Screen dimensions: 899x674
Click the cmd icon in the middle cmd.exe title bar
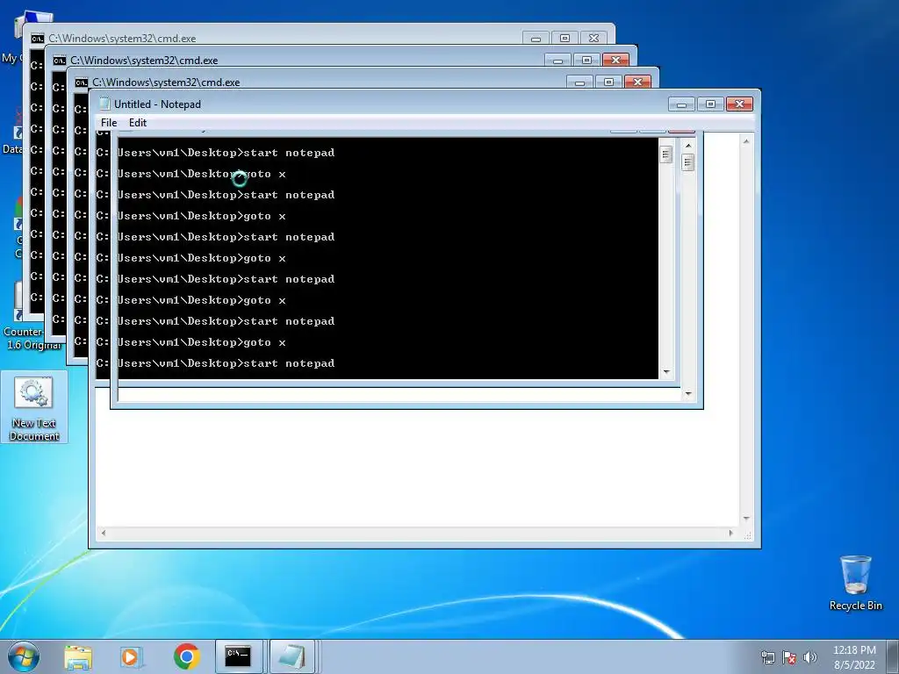click(x=60, y=61)
